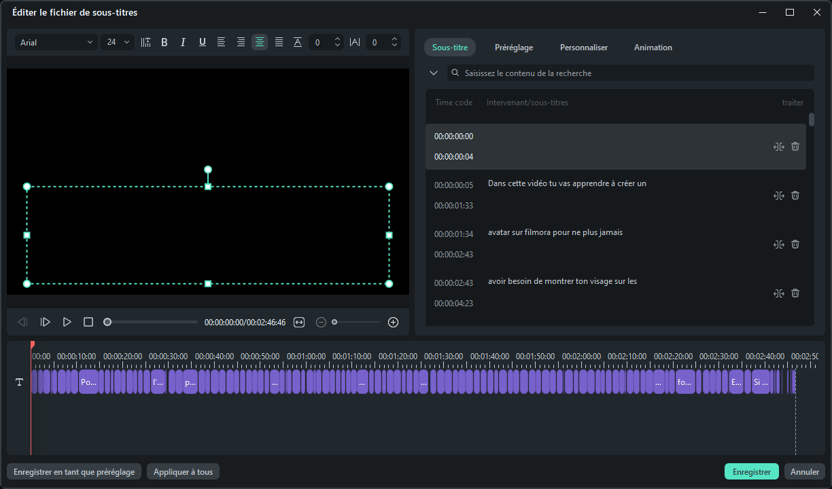Click the end time code 00:00:01:33
This screenshot has width=832, height=489.
[453, 206]
